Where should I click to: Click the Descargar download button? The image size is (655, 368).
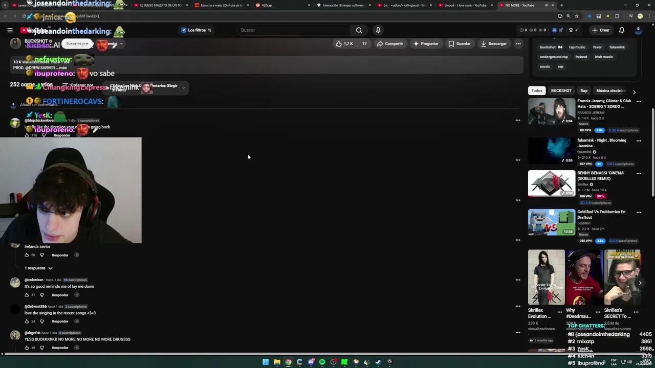pyautogui.click(x=494, y=44)
